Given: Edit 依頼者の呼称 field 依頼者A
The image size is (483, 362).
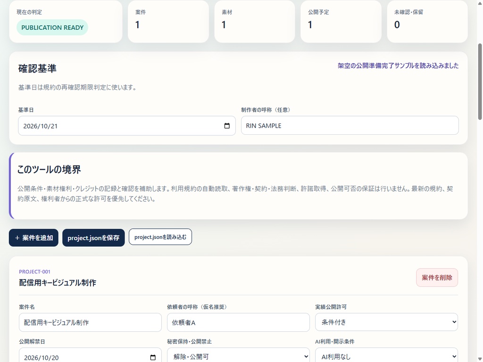Looking at the screenshot, I should 238,322.
